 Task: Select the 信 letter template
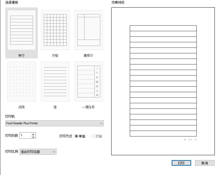tap(55, 81)
